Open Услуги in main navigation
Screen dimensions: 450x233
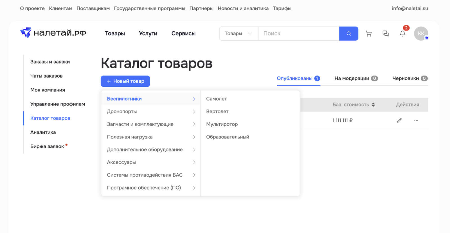click(x=148, y=33)
